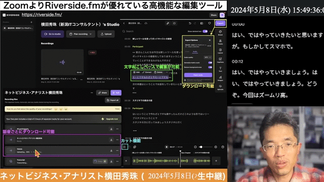Screen dimensions: 324x182
Task: Select the Text tool in sidebar
Action: pyautogui.click(x=220, y=69)
